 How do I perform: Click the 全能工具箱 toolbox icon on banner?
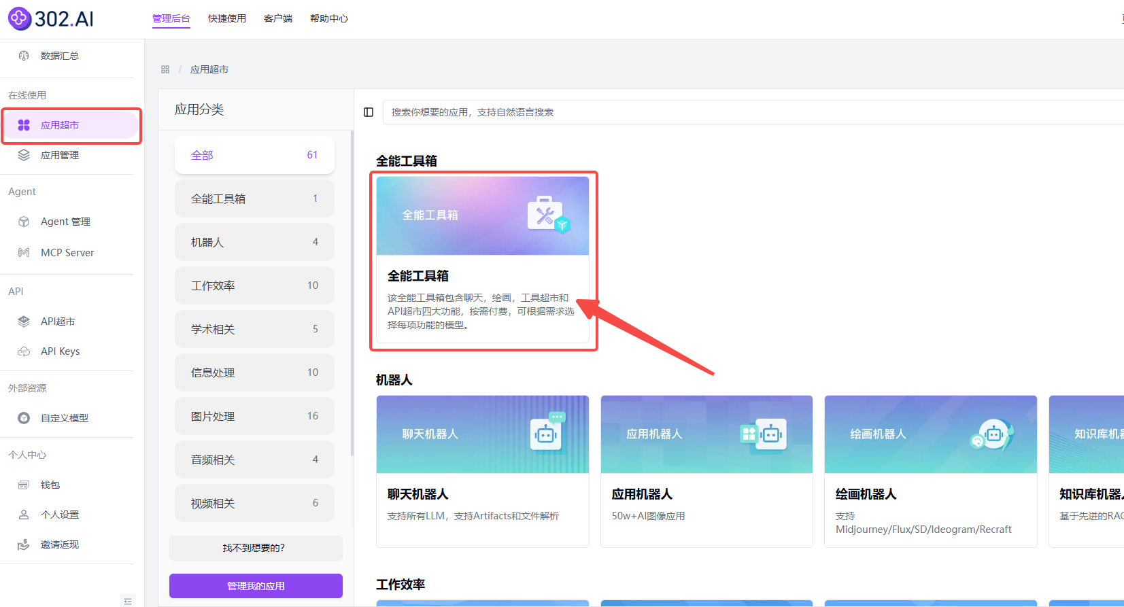coord(548,215)
